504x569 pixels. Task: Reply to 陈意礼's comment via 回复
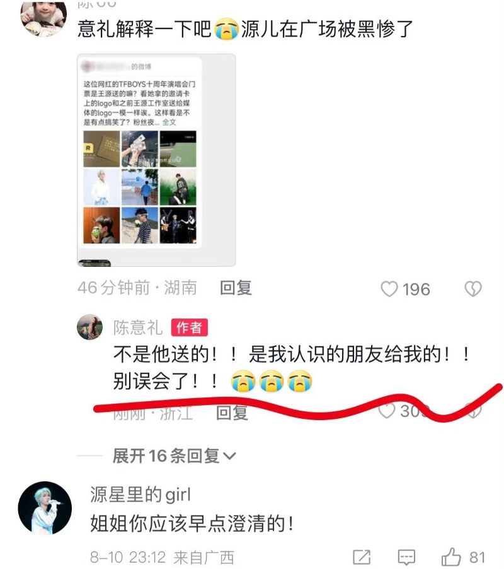pyautogui.click(x=232, y=413)
